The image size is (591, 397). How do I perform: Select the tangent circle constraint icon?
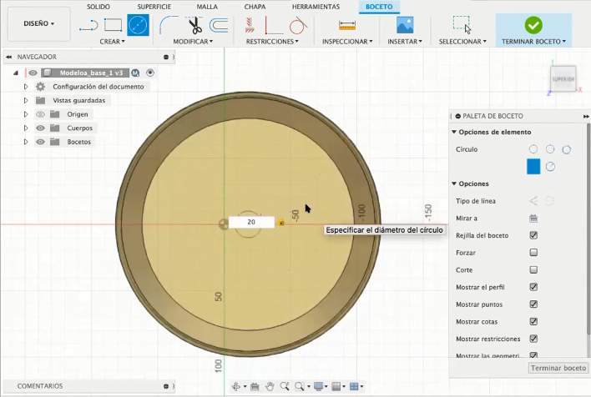point(298,26)
